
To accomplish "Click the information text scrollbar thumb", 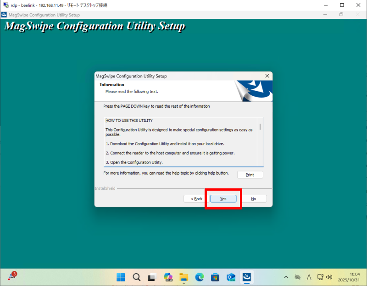I will pos(260,126).
